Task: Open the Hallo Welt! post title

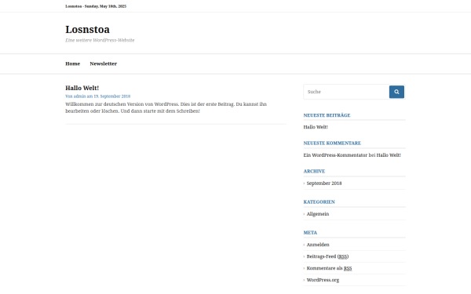Action: click(82, 88)
